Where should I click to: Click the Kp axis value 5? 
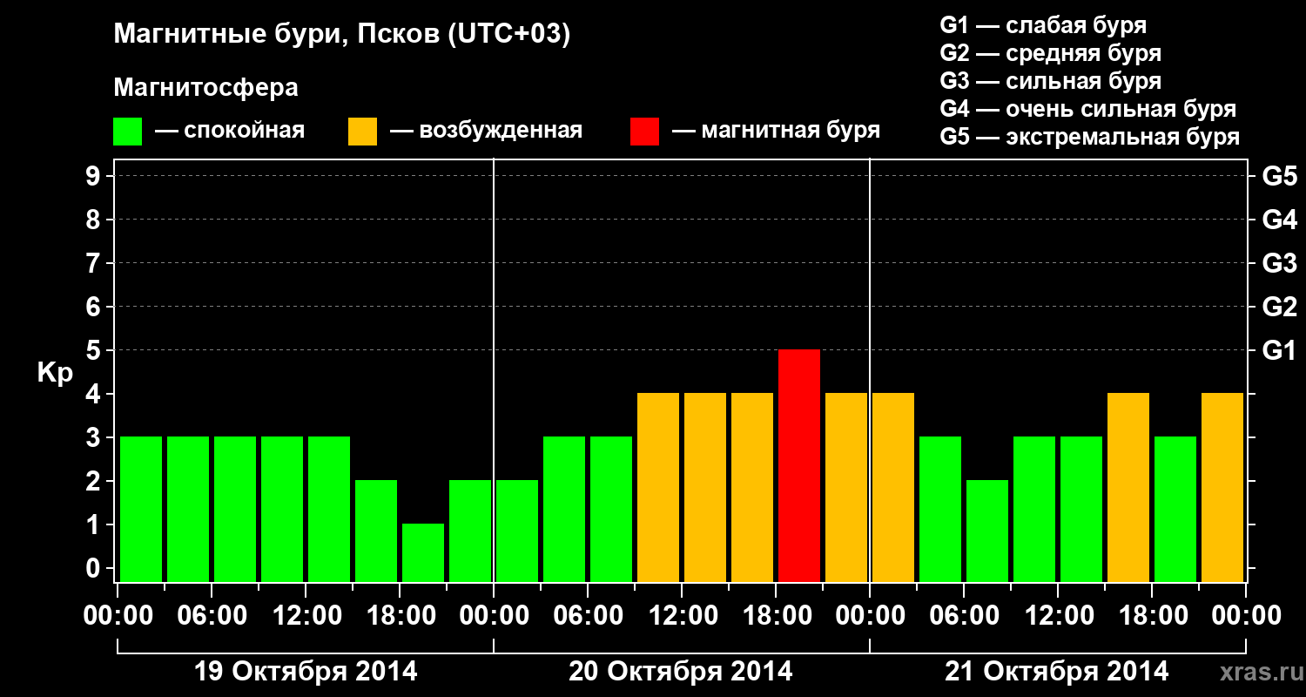[95, 350]
